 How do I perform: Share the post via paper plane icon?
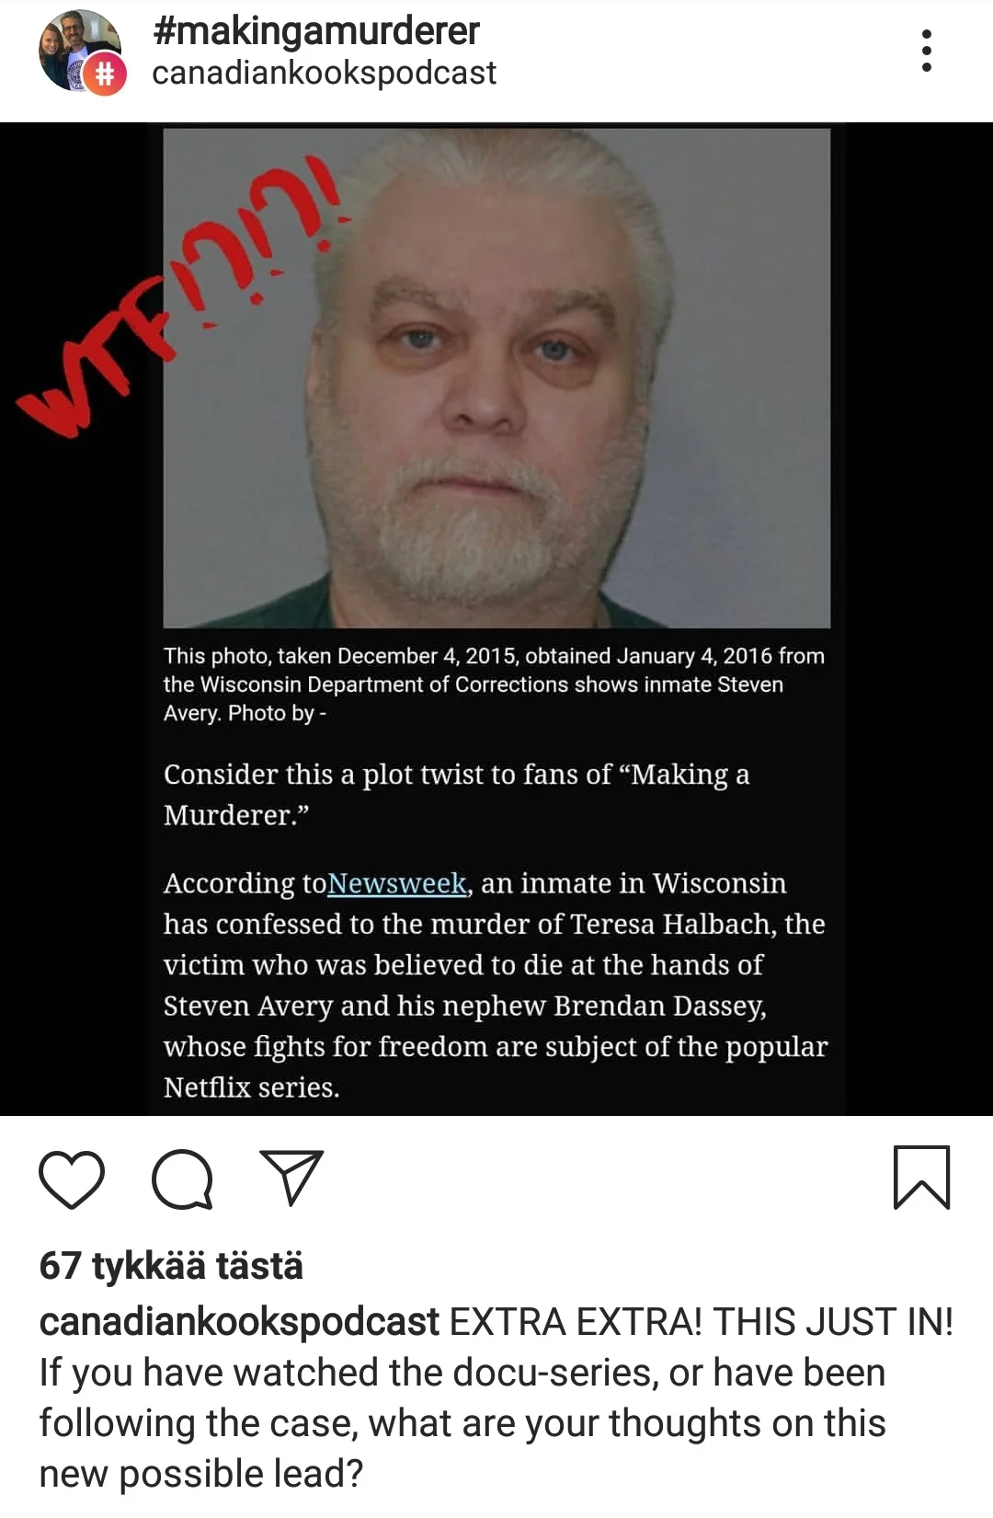coord(291,1178)
